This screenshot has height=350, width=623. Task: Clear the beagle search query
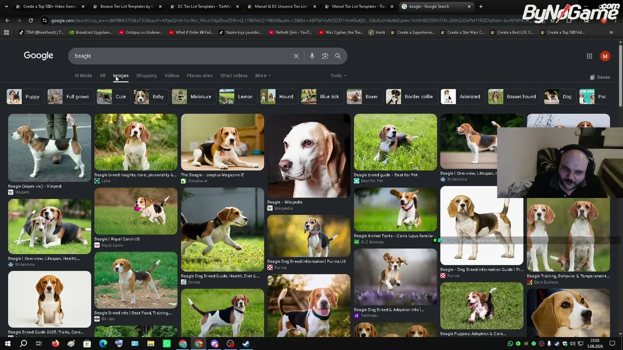[x=296, y=56]
